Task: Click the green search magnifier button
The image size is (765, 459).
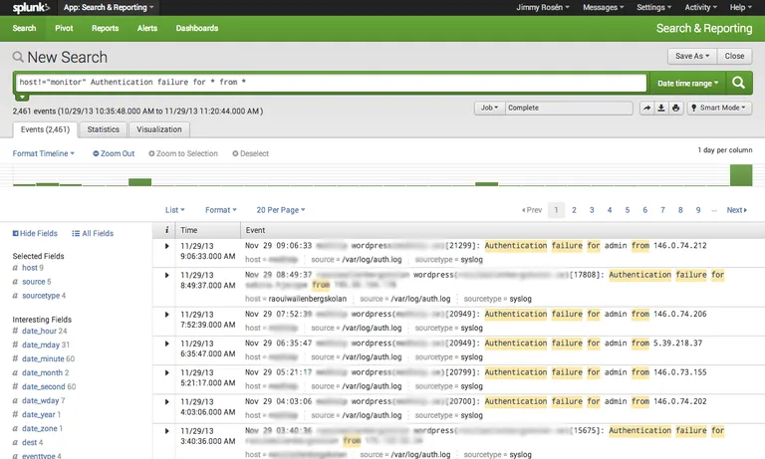Action: click(739, 83)
